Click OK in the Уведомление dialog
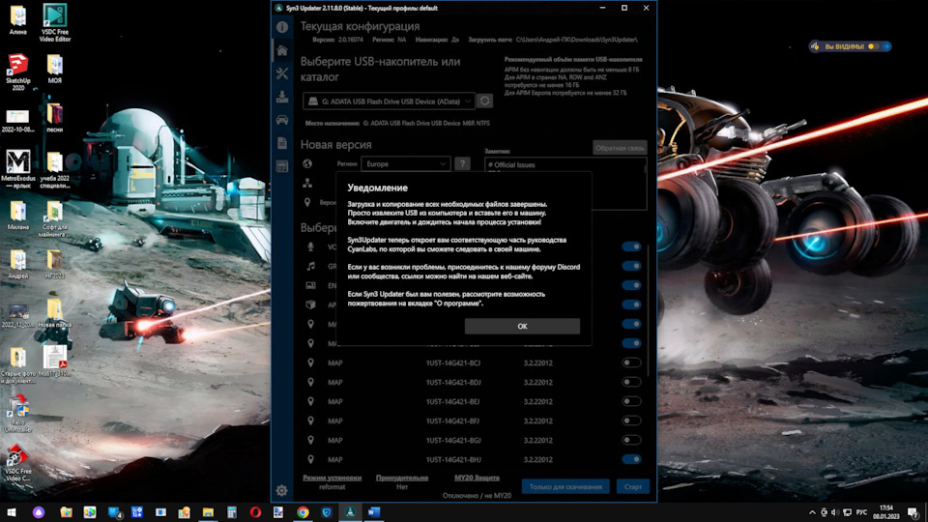The image size is (928, 522). click(x=522, y=326)
